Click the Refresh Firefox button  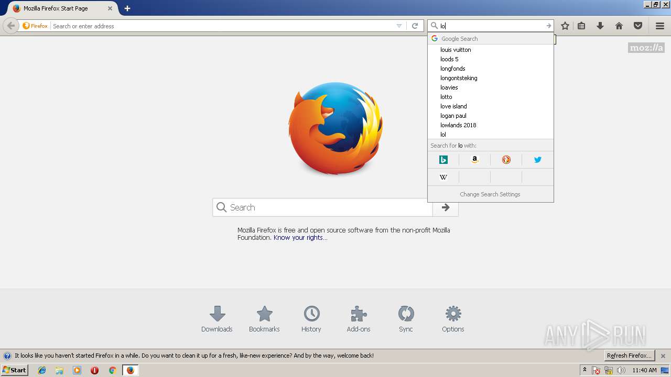pos(629,356)
